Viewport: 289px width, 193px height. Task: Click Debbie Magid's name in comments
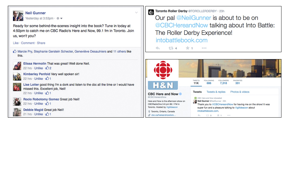coord(33,110)
